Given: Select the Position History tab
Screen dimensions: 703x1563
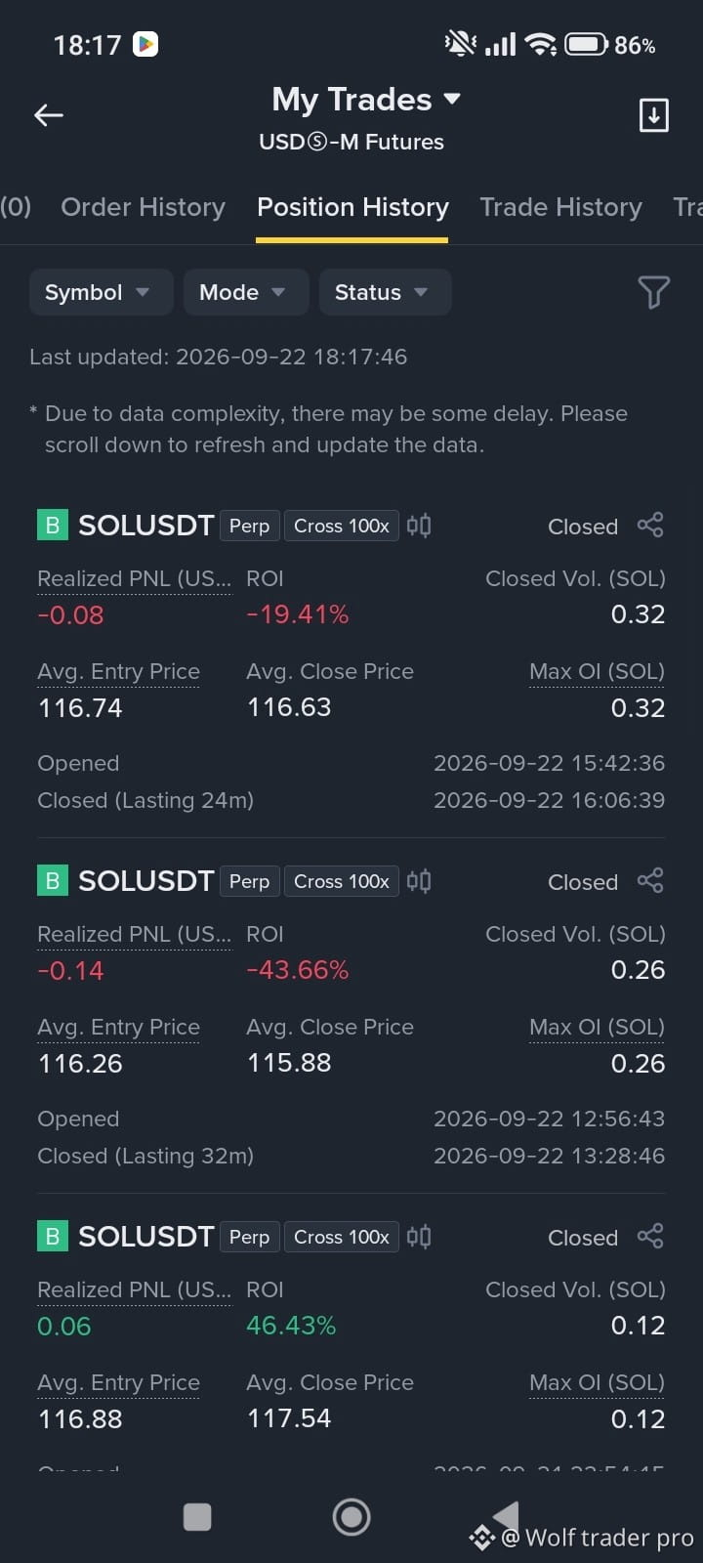Looking at the screenshot, I should point(352,207).
